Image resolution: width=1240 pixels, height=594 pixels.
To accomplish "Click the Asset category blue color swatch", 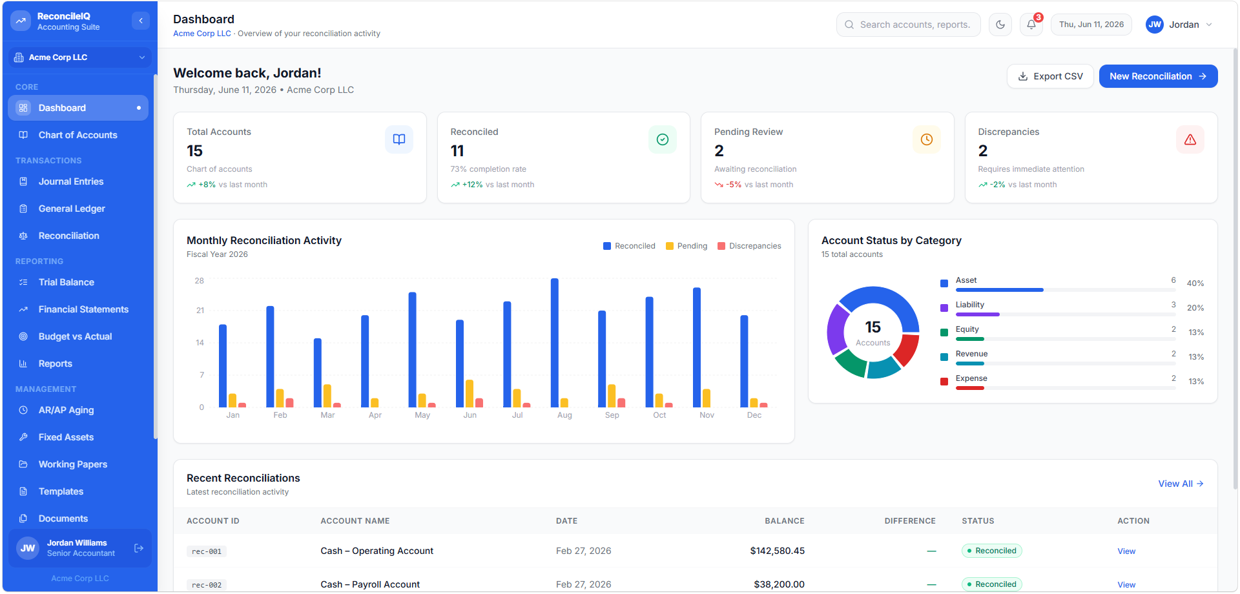I will (x=944, y=283).
